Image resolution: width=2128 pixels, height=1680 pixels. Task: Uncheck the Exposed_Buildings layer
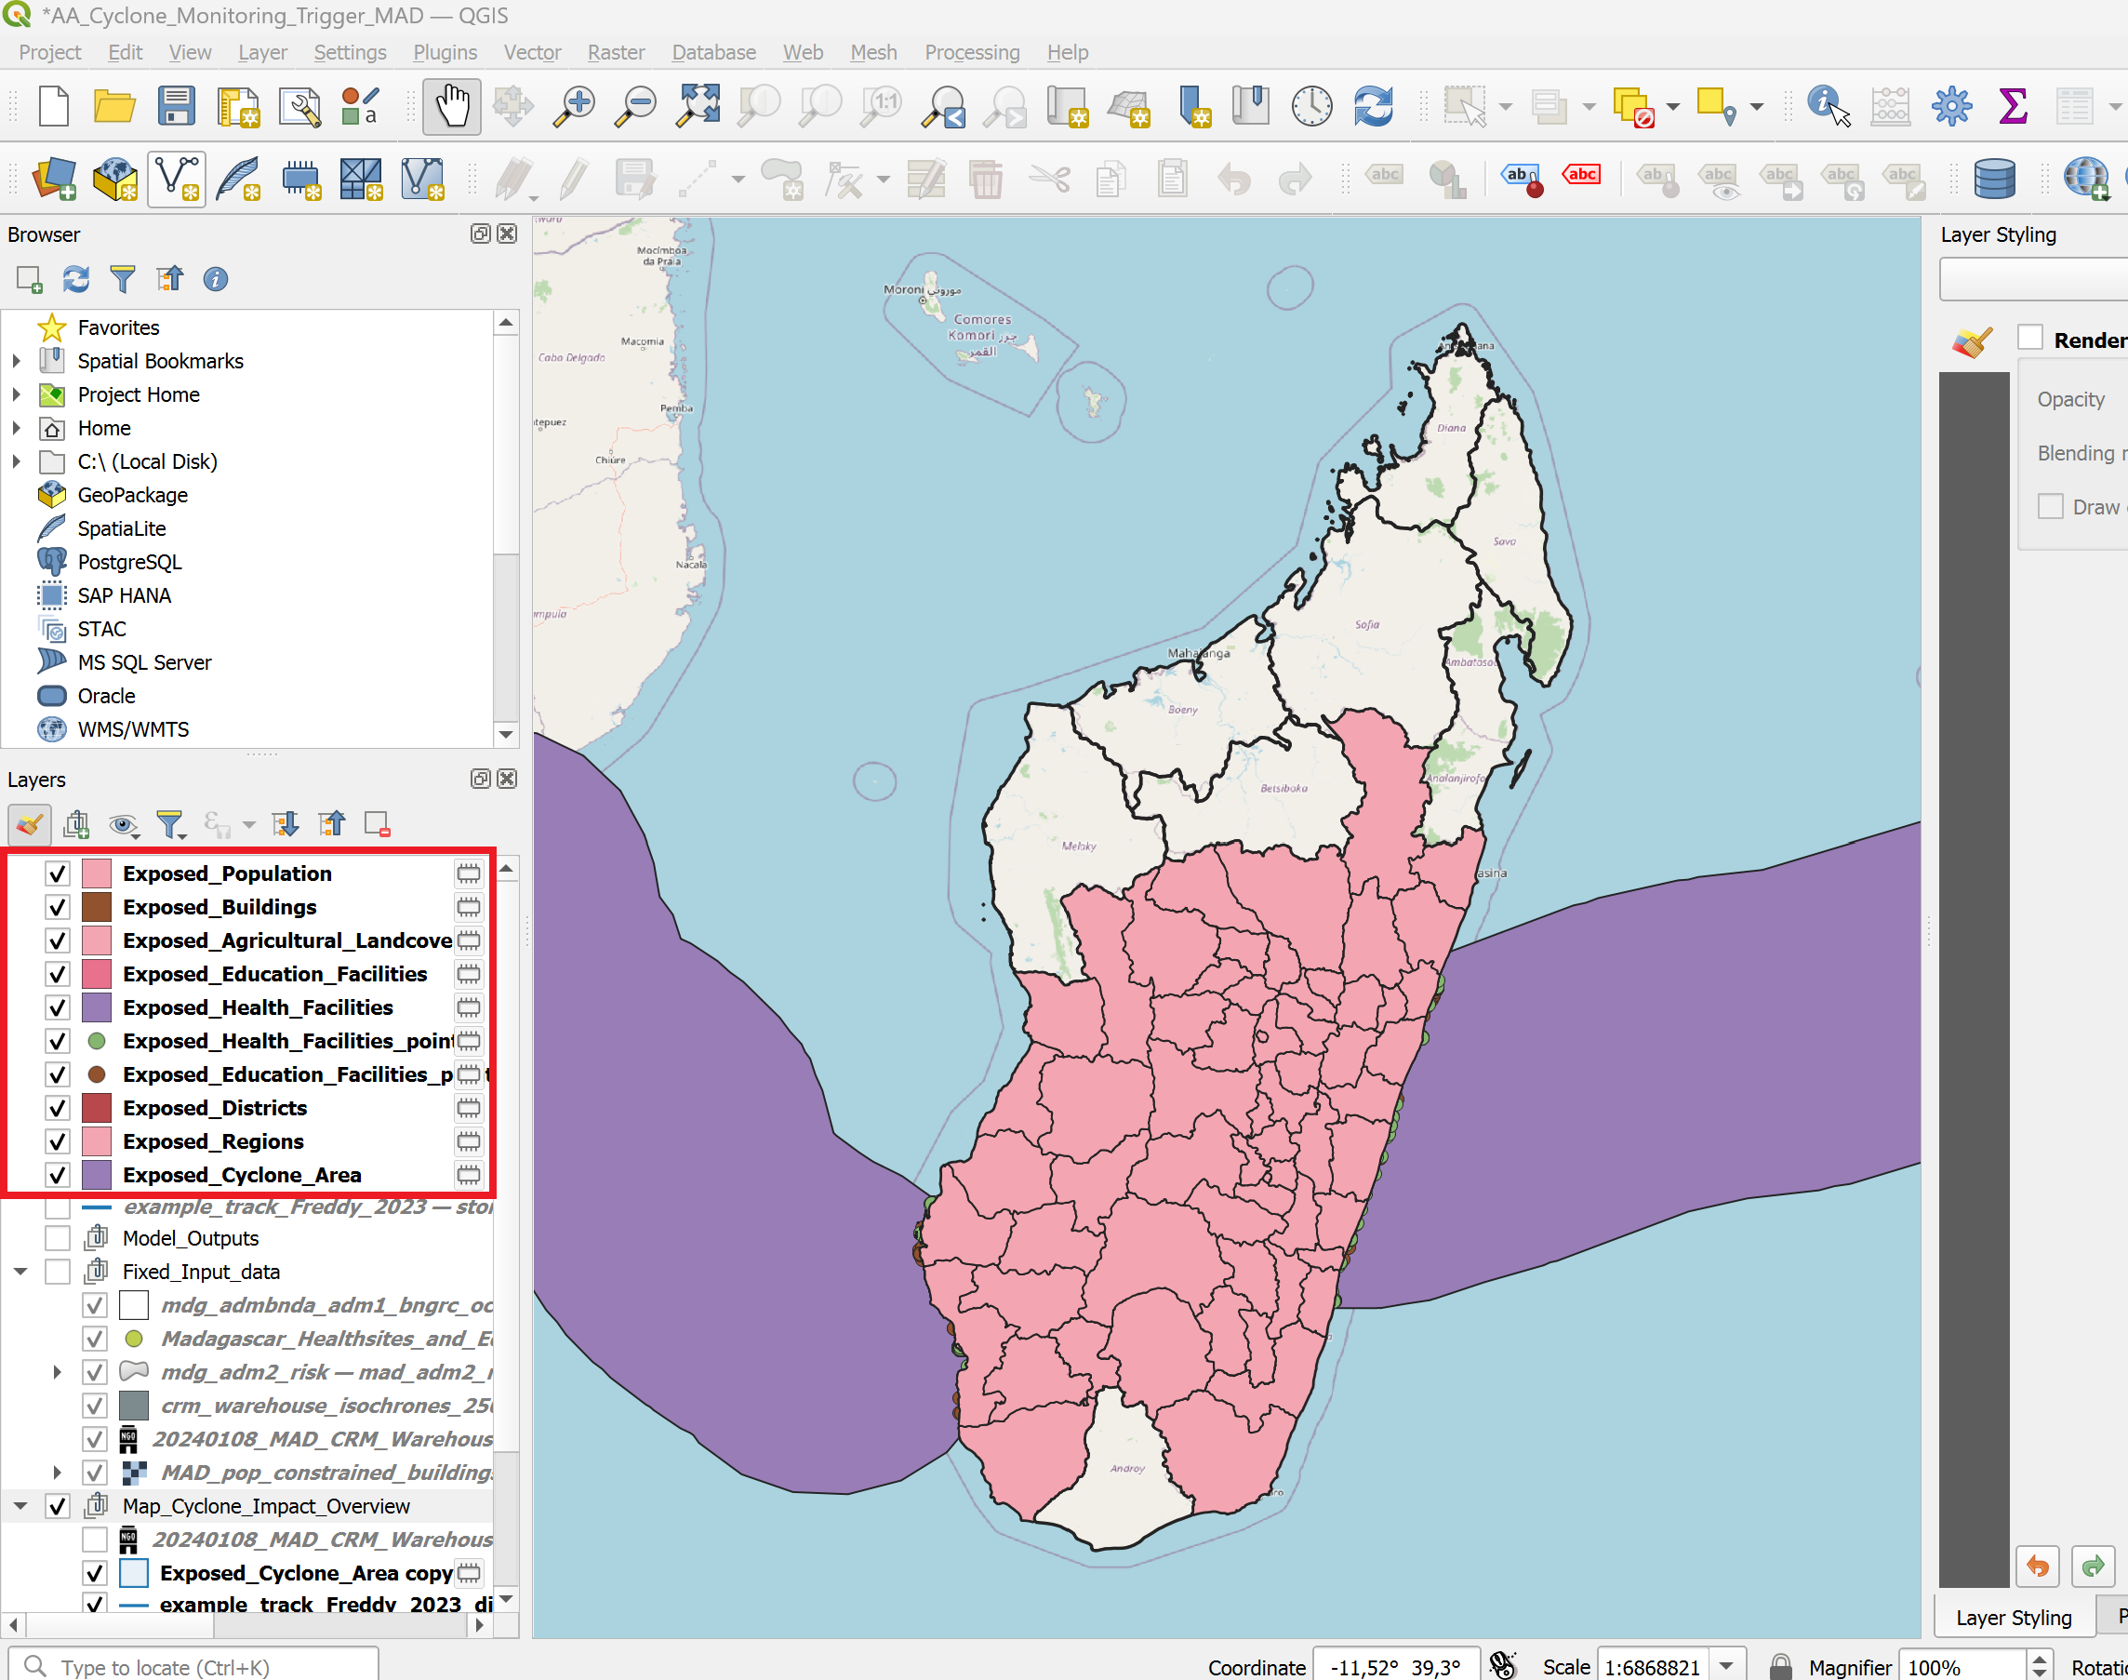pos(57,907)
